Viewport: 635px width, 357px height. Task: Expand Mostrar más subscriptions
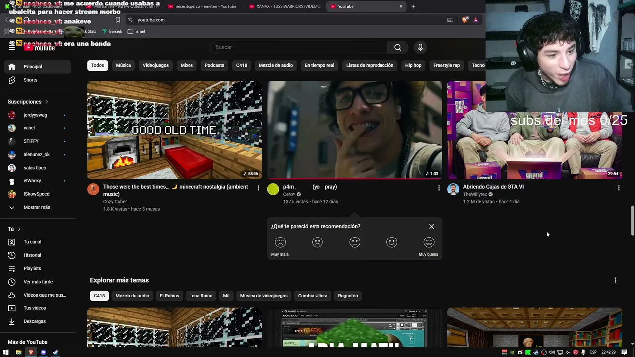[38, 207]
